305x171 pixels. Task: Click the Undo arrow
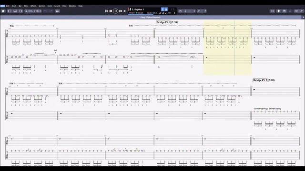click(x=45, y=11)
